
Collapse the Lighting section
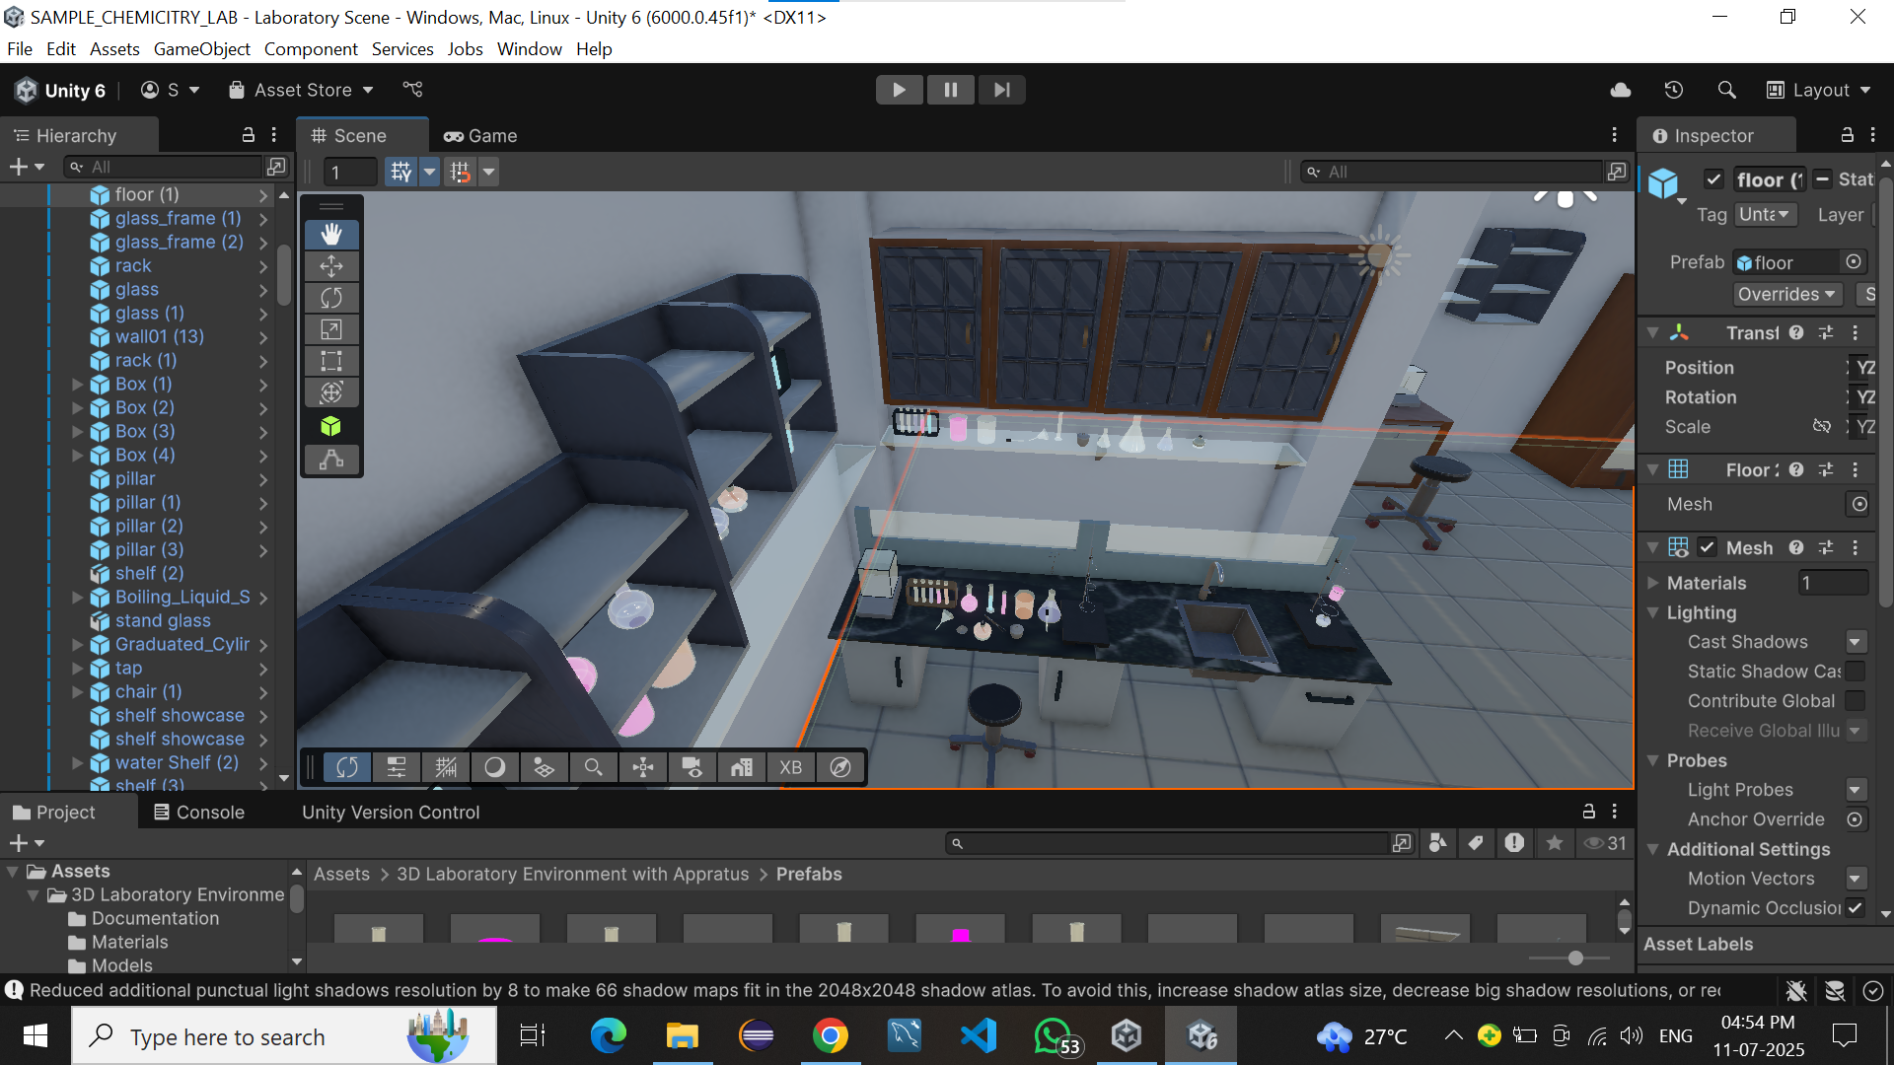tap(1653, 612)
